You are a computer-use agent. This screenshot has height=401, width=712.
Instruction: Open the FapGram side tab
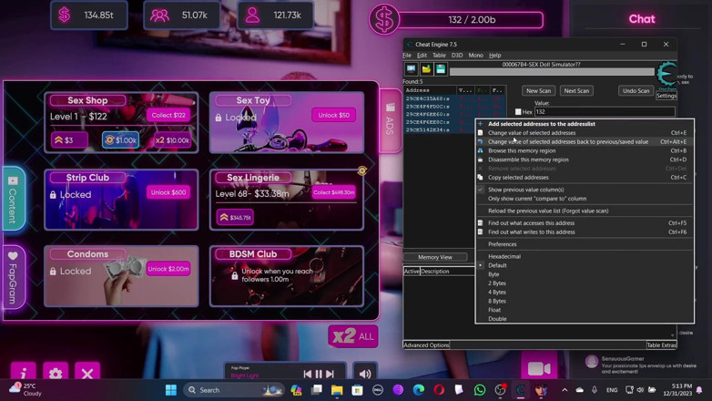[13, 277]
